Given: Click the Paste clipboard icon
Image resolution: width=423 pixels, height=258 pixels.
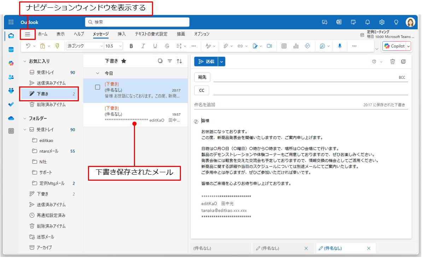Looking at the screenshot, I should point(43,46).
